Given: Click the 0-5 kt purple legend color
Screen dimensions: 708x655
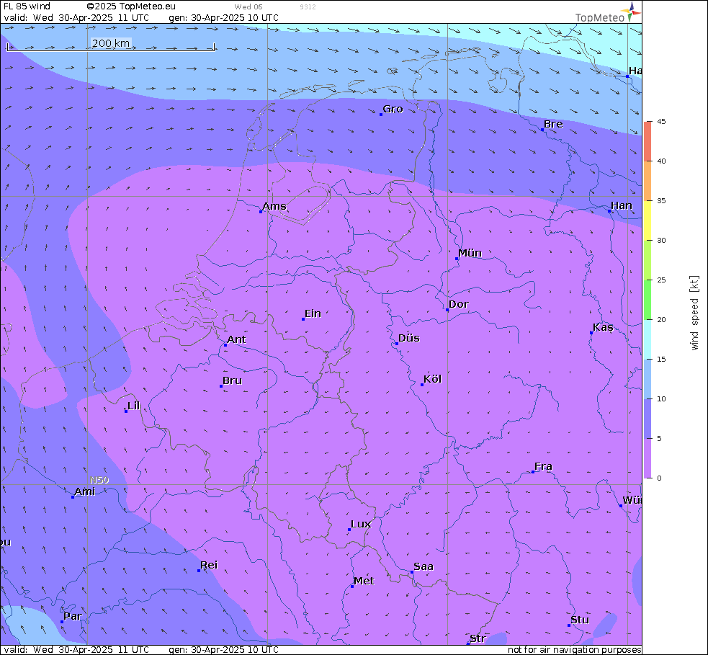Looking at the screenshot, I should click(x=648, y=458).
